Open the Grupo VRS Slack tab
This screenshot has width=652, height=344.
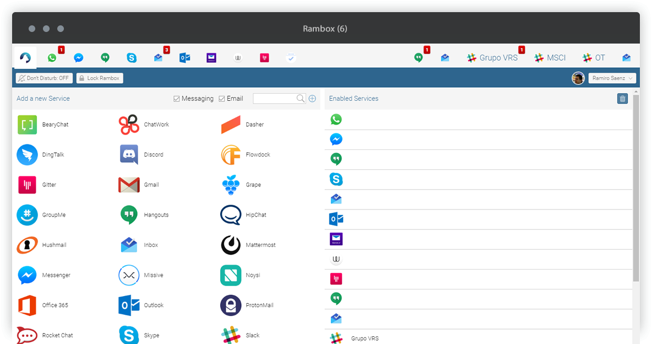pos(492,58)
